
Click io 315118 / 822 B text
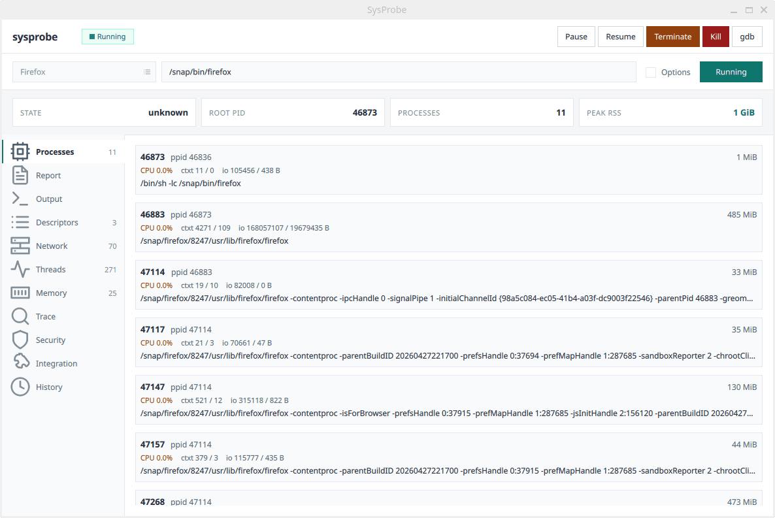259,400
